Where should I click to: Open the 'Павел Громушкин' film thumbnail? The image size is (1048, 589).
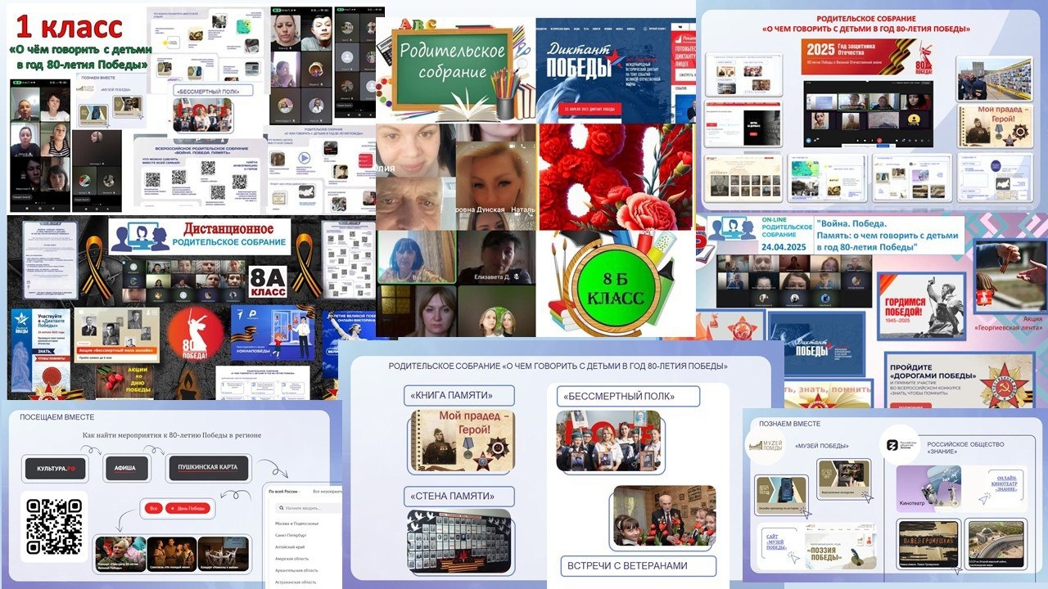[x=928, y=544]
